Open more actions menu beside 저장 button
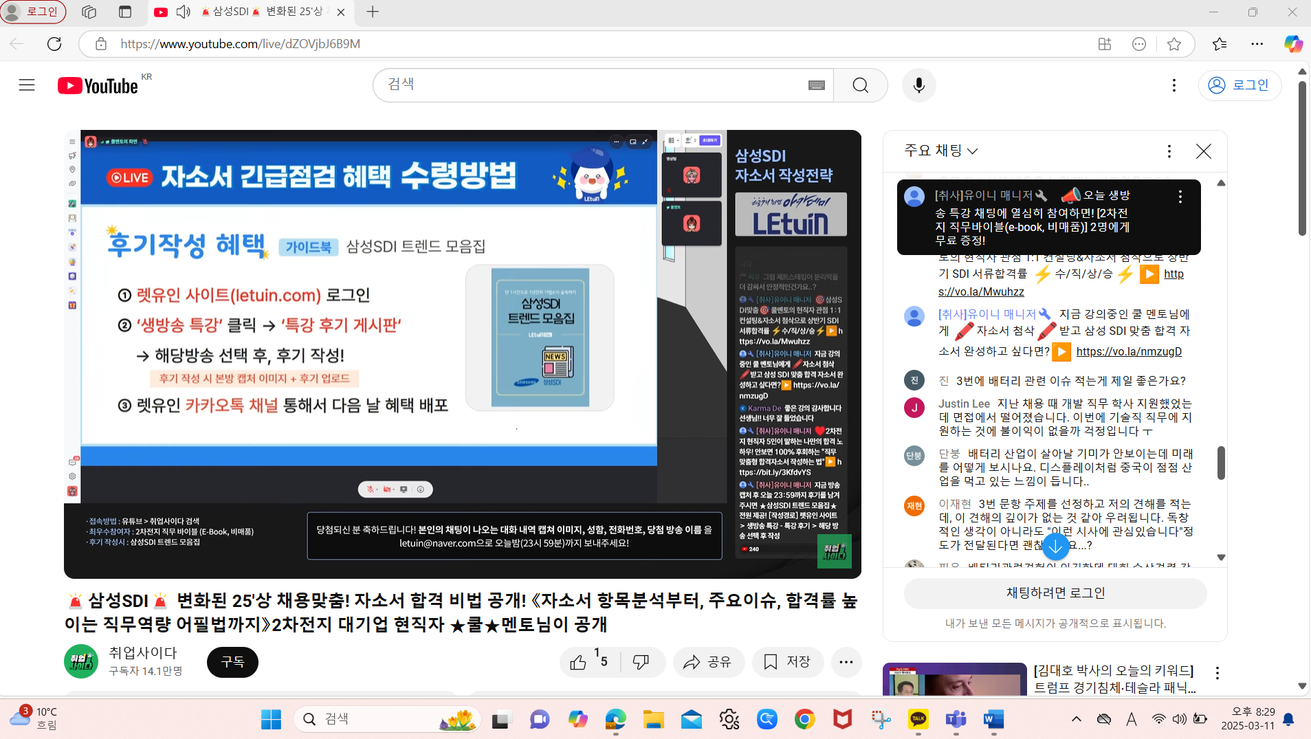Viewport: 1311px width, 739px height. pyautogui.click(x=846, y=662)
